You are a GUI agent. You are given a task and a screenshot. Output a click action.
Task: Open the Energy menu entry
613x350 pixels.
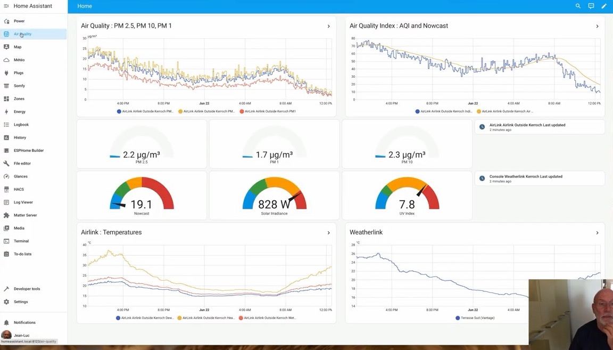click(34, 111)
